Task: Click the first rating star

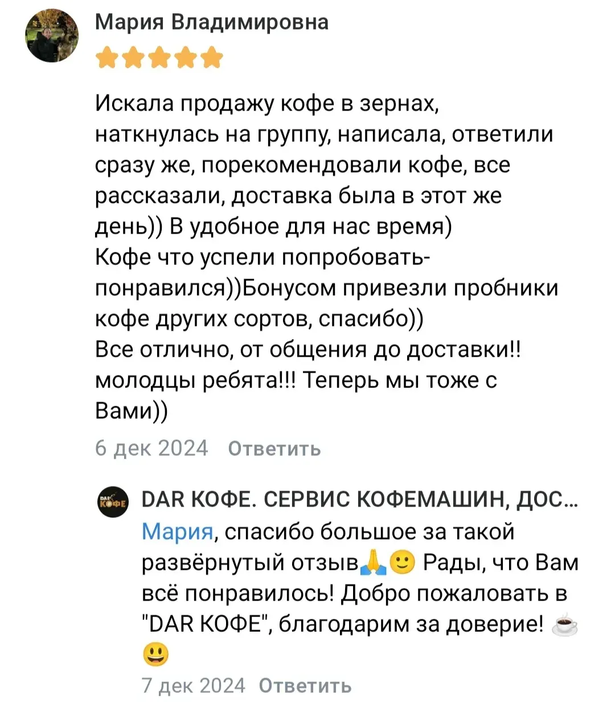Action: (107, 58)
